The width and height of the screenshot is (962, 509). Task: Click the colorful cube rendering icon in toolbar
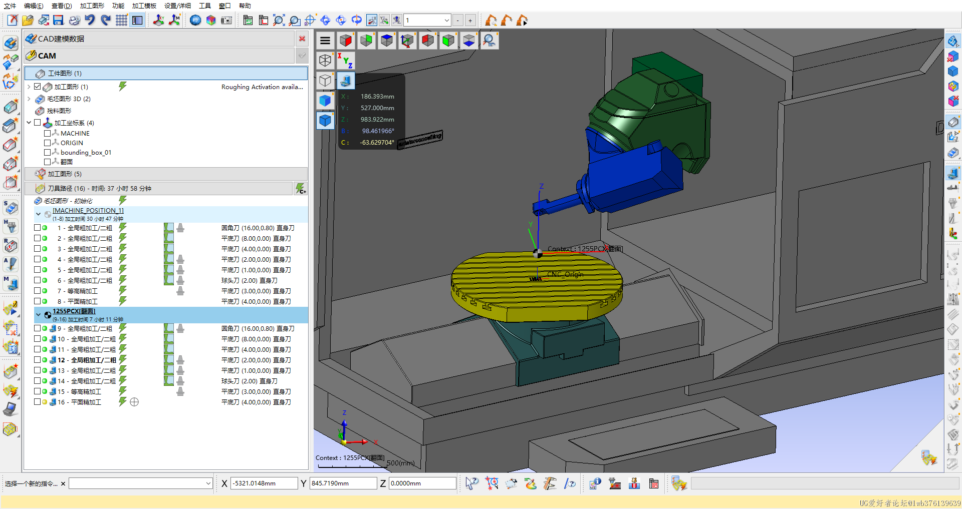pyautogui.click(x=211, y=20)
